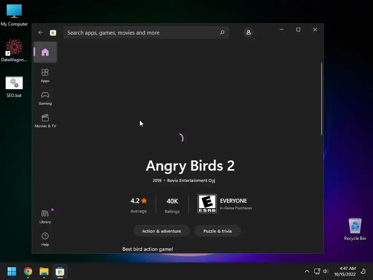The width and height of the screenshot is (373, 280).
Task: Open the Library in sidebar
Action: pos(45,217)
